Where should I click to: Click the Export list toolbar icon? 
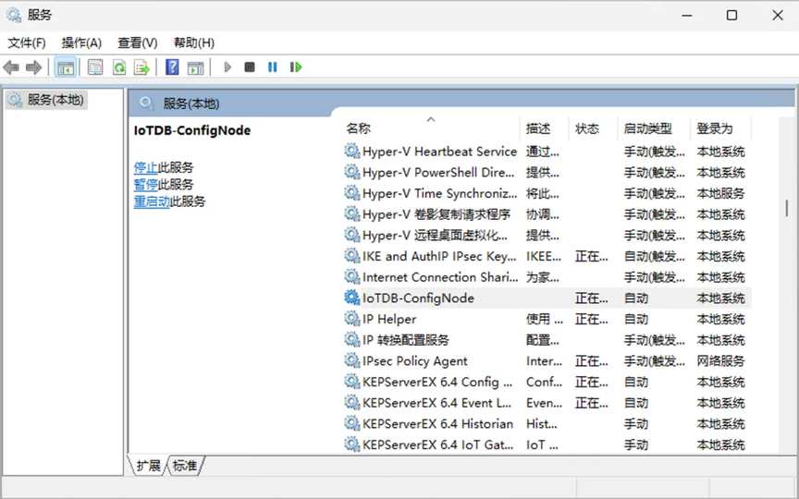point(141,67)
